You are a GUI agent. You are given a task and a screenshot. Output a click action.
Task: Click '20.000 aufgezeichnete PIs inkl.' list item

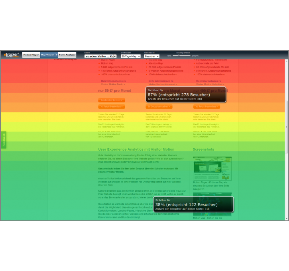[165, 67]
